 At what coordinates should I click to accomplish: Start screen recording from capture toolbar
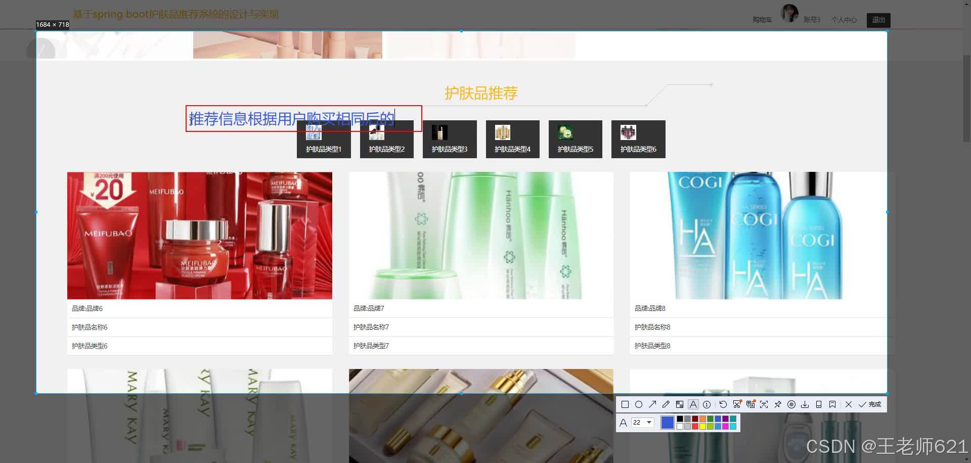point(791,404)
